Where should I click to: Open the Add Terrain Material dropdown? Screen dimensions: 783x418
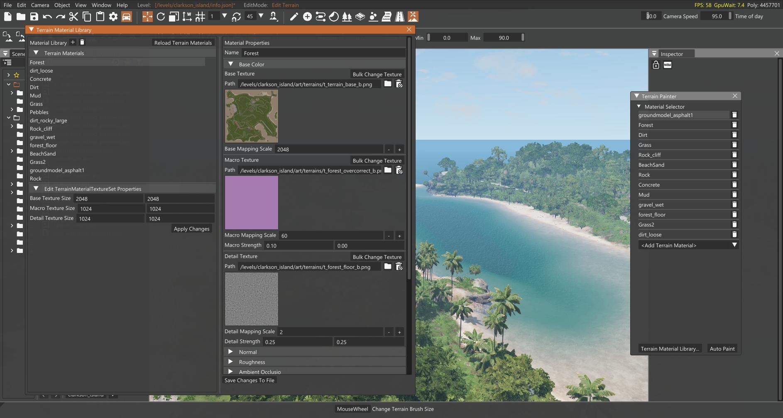pos(688,245)
